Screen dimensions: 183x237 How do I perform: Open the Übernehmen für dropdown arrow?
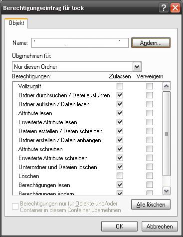coord(137,67)
